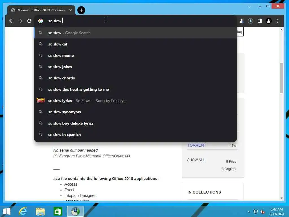The image size is (289, 217).
Task: Click the forward navigation arrow
Action: point(20,21)
